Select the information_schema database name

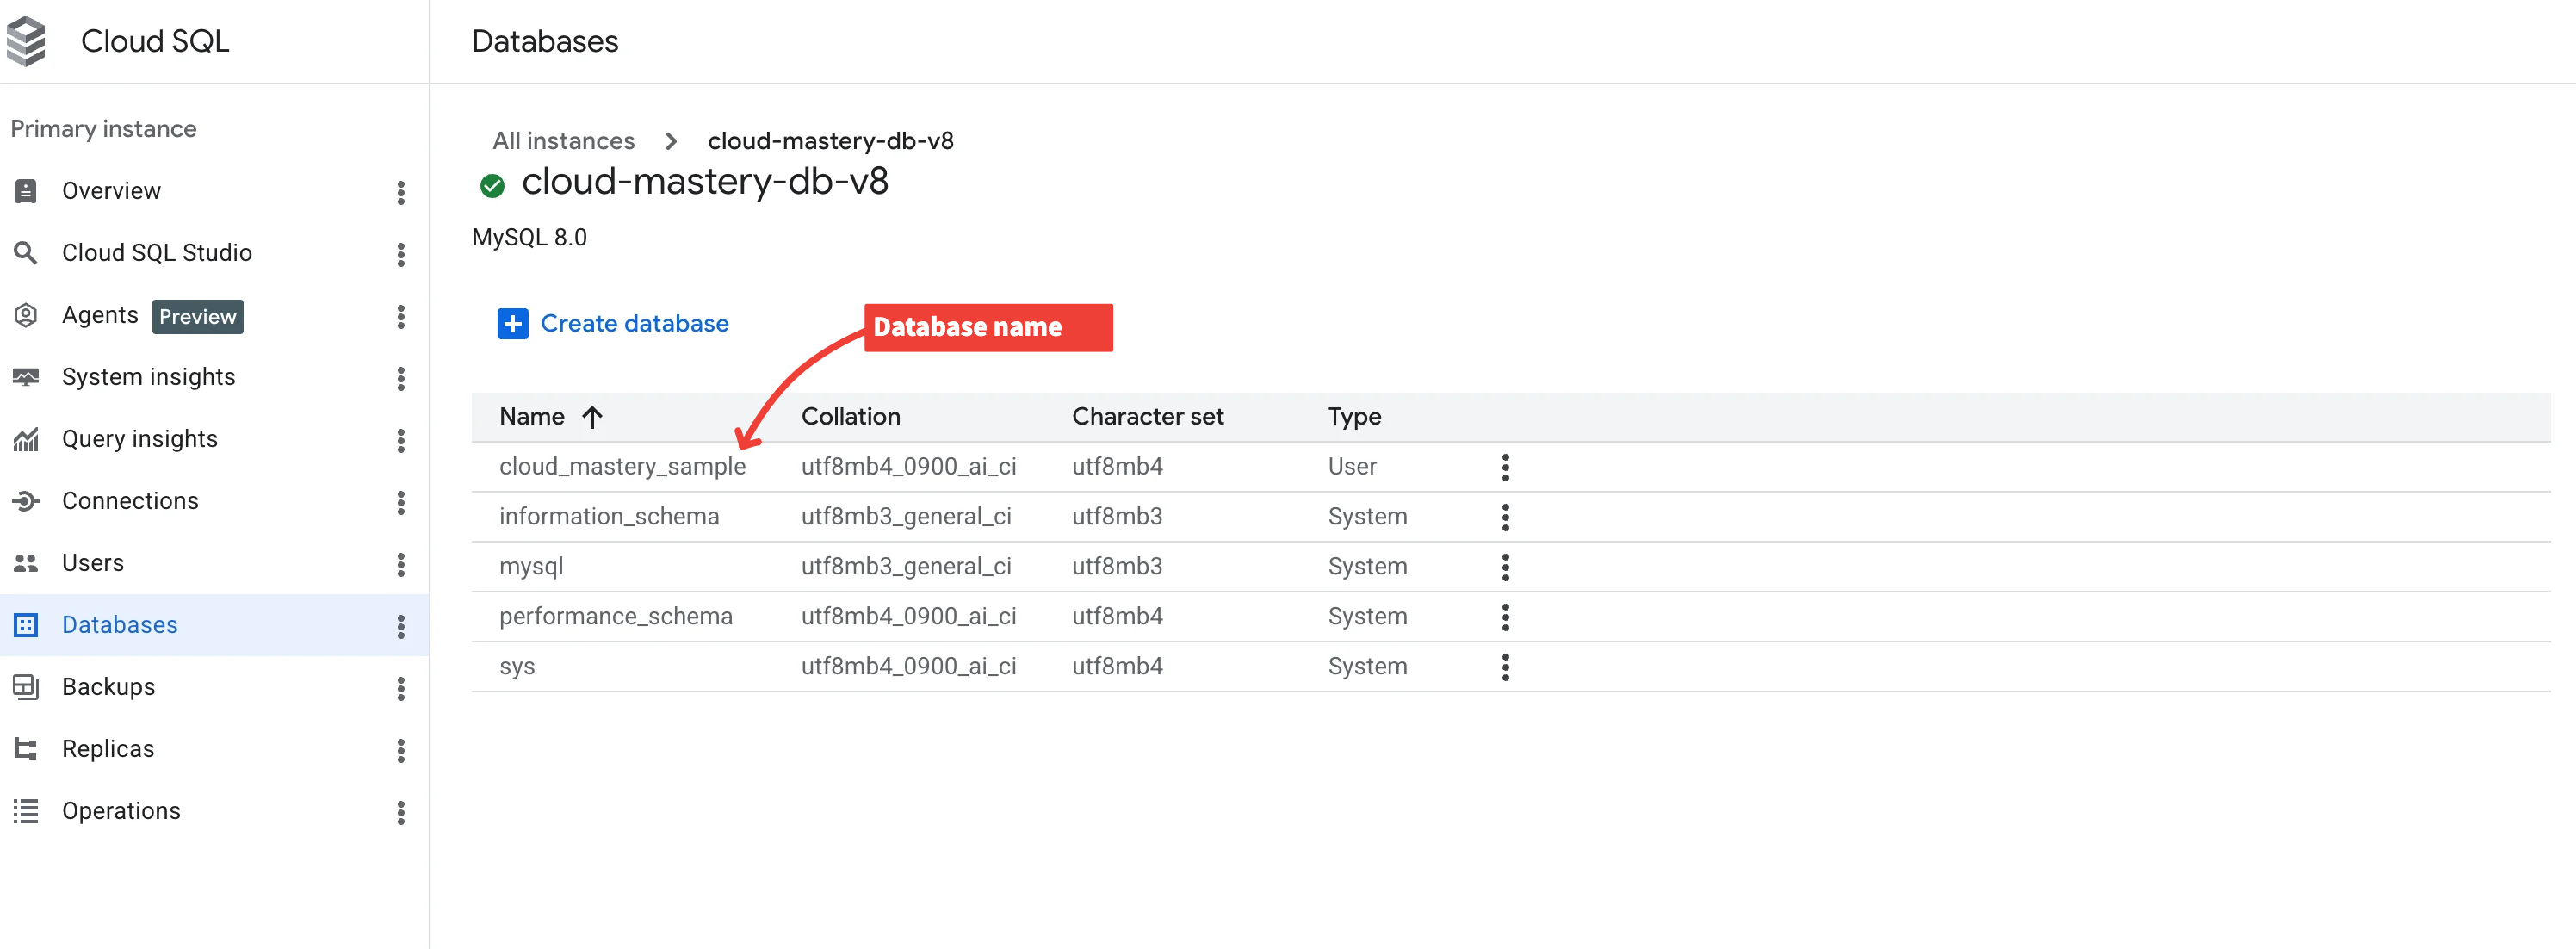[609, 517]
